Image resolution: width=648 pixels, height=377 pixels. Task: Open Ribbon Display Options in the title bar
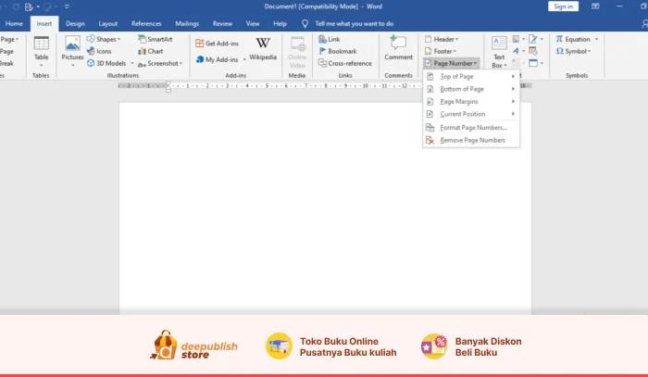[x=595, y=6]
